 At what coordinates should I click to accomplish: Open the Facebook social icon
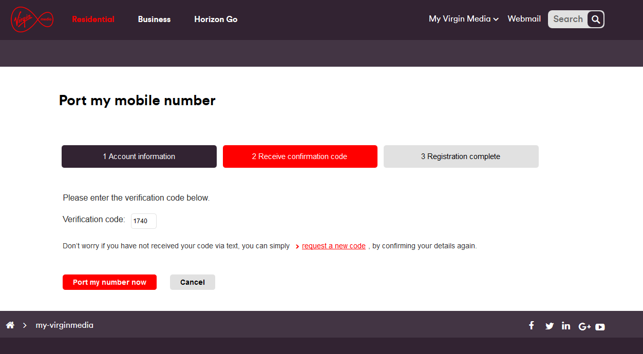coord(532,325)
